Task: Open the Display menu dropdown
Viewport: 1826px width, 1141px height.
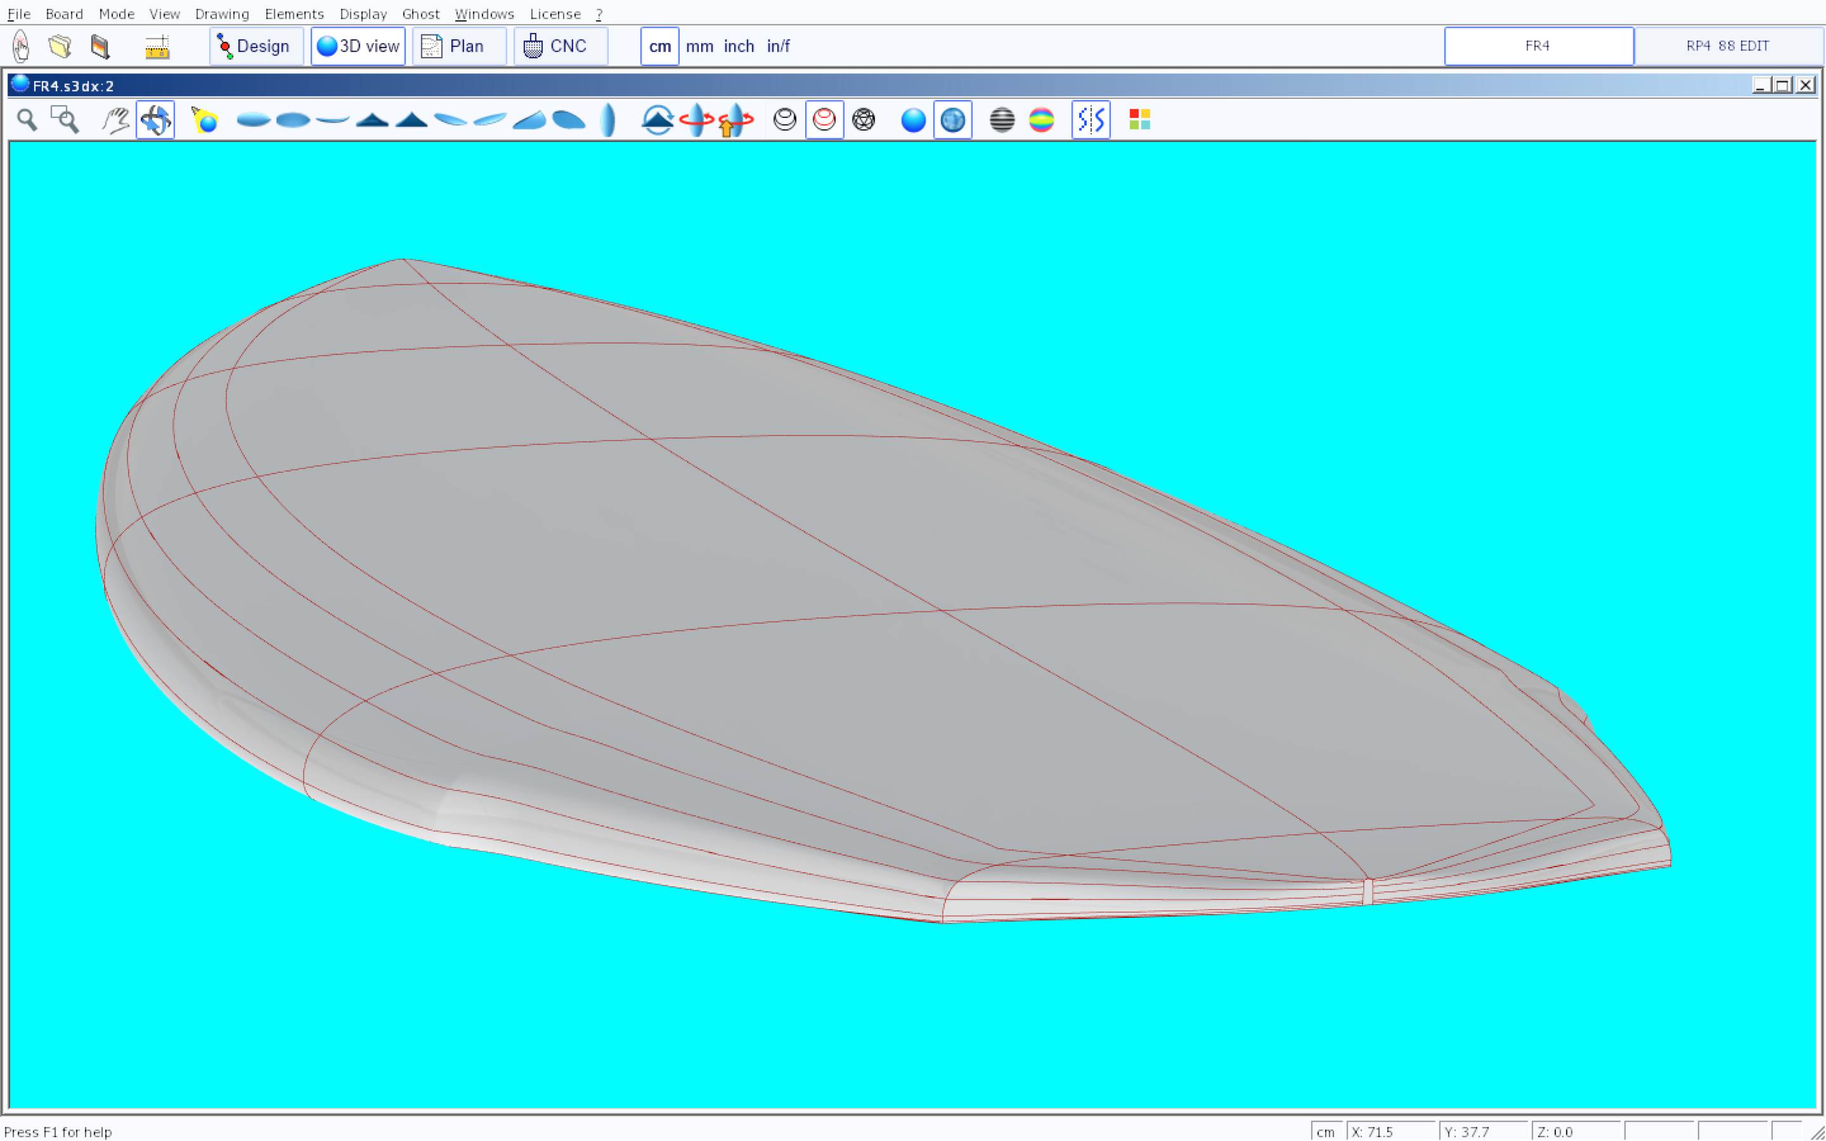Action: [x=363, y=13]
